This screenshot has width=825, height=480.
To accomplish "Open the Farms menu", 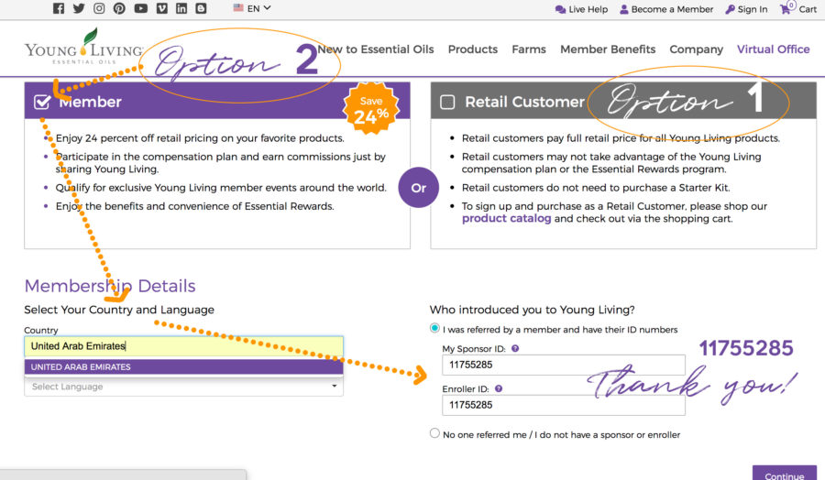I will [529, 49].
